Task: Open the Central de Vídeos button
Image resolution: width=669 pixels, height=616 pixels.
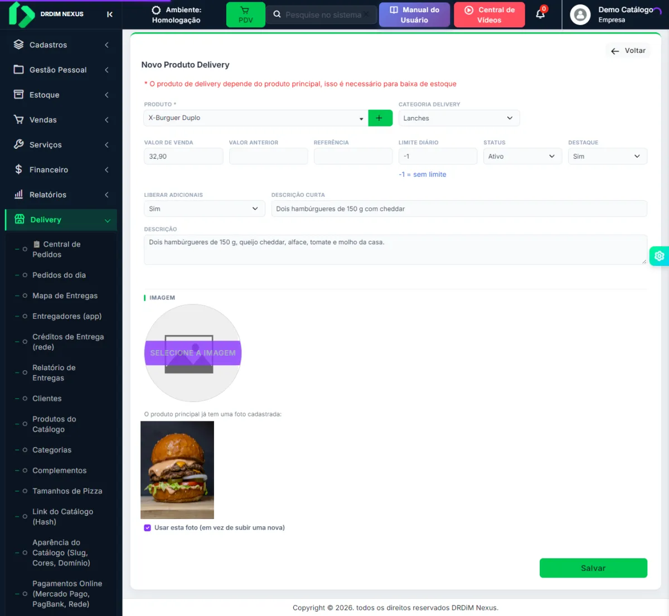Action: point(489,14)
